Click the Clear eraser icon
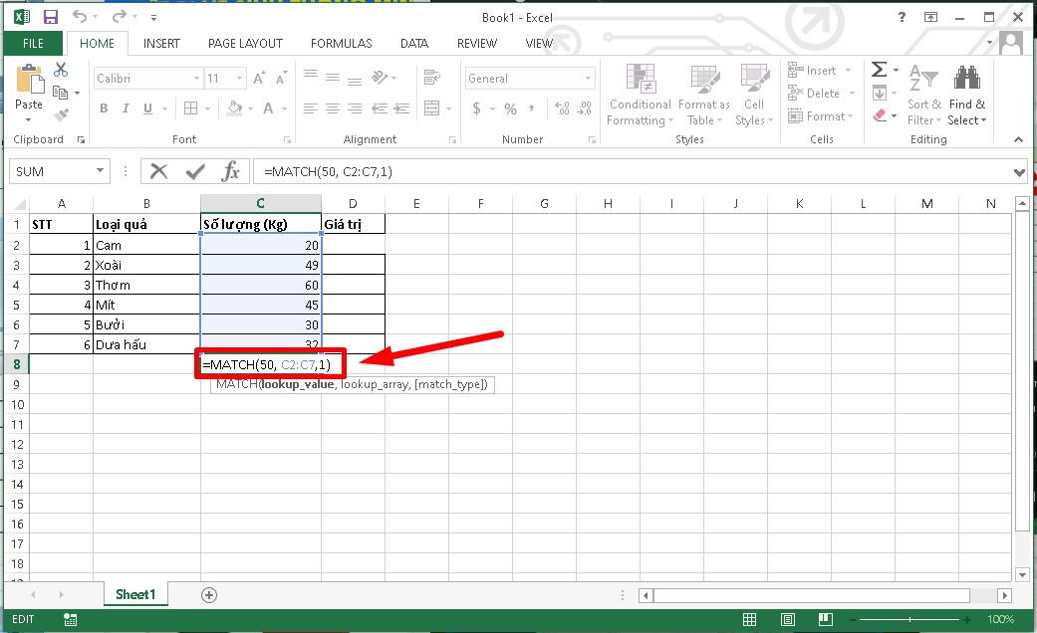This screenshot has width=1037, height=633. [880, 115]
